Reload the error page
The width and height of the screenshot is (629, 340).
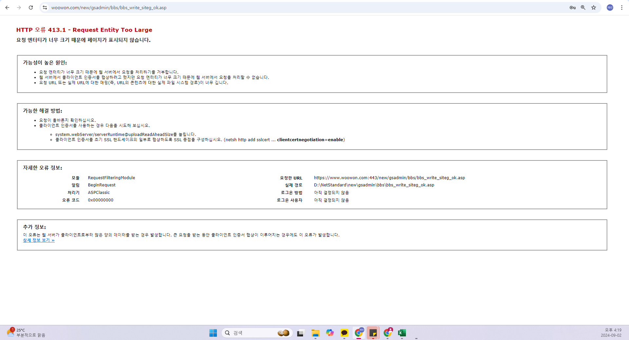(x=31, y=8)
